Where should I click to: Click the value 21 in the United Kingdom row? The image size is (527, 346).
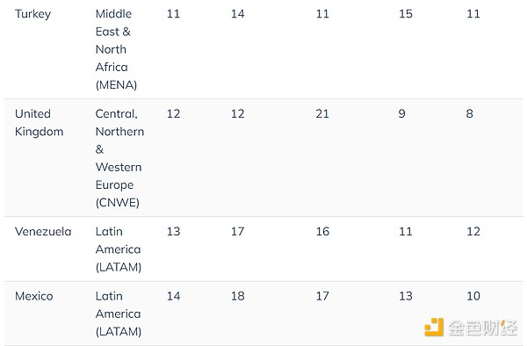(x=322, y=113)
